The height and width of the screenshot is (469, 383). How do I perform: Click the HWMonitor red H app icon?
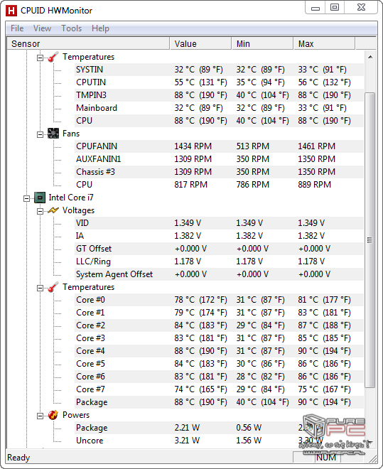11,11
